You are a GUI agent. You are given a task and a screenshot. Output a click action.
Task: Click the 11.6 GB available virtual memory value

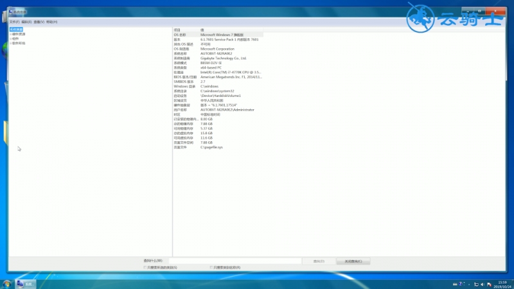click(206, 138)
